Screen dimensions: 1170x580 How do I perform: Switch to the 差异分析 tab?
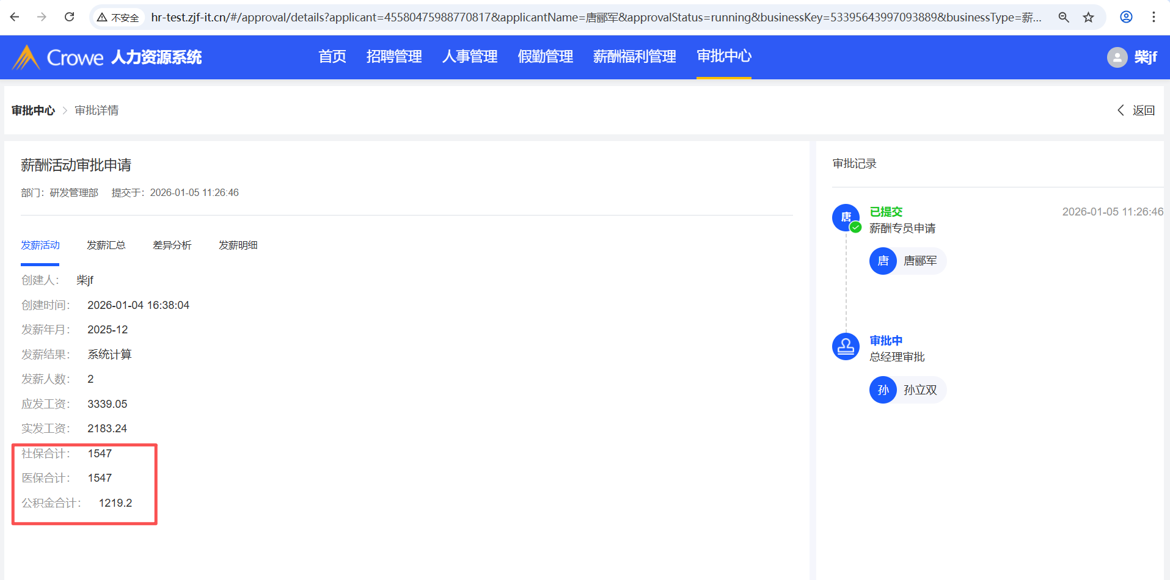[172, 245]
